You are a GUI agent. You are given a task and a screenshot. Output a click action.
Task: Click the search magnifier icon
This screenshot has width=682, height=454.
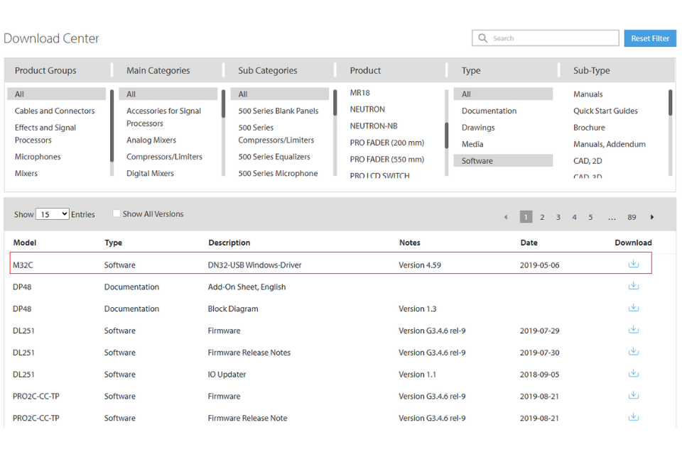click(483, 38)
